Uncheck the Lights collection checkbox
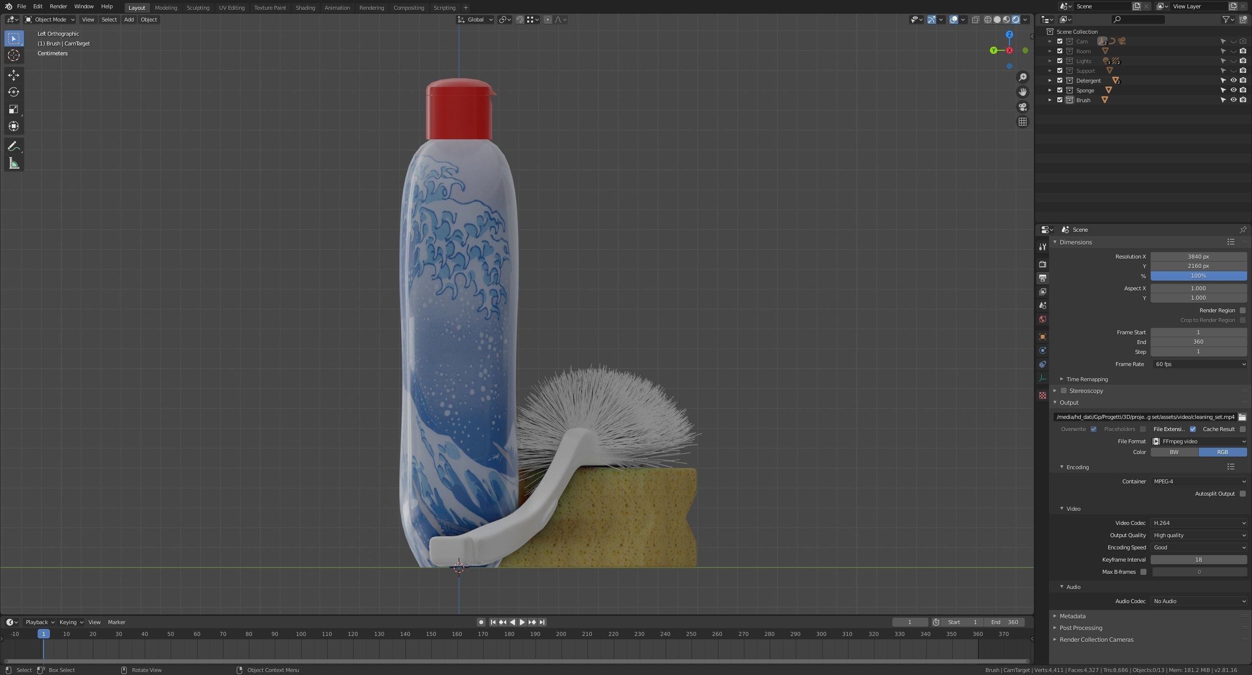The image size is (1252, 675). (1060, 61)
